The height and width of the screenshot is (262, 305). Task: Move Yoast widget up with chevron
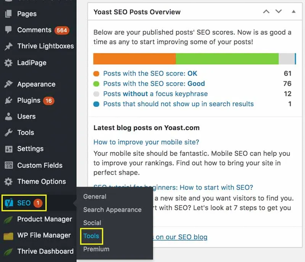pos(266,12)
